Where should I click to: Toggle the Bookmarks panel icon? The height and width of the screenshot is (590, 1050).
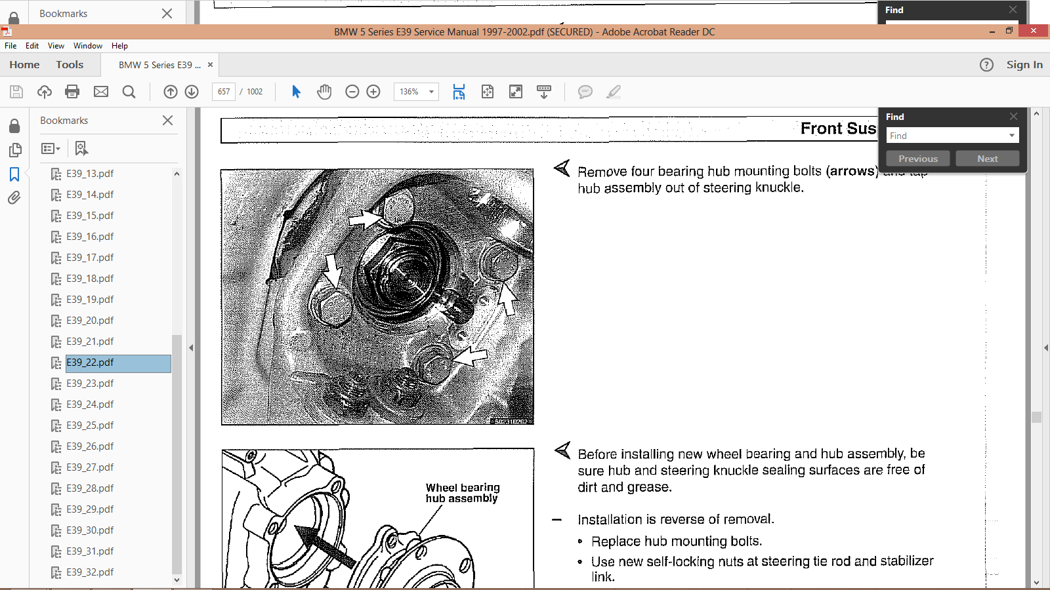[14, 174]
